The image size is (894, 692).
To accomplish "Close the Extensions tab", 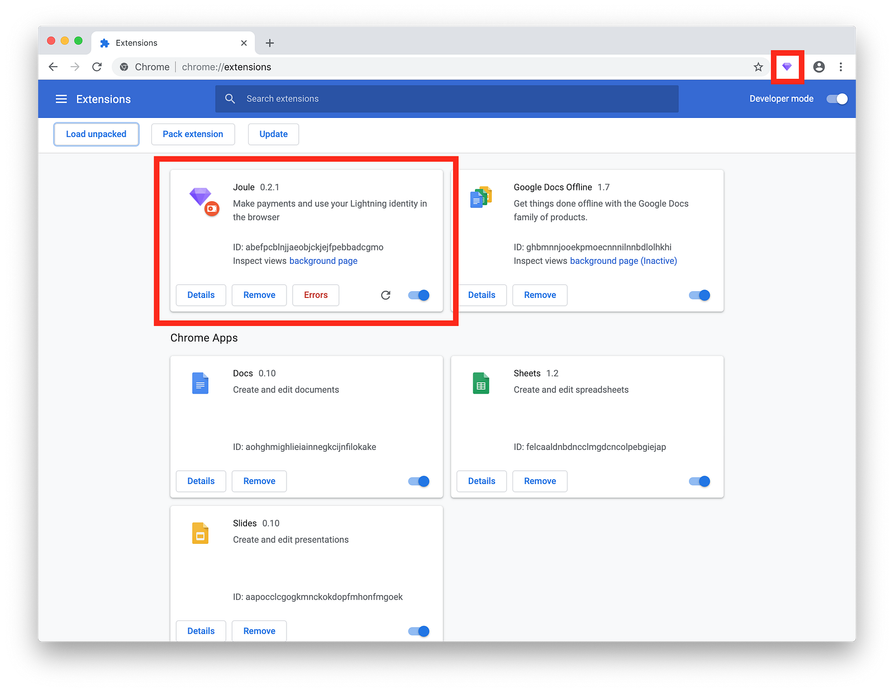I will pos(244,43).
